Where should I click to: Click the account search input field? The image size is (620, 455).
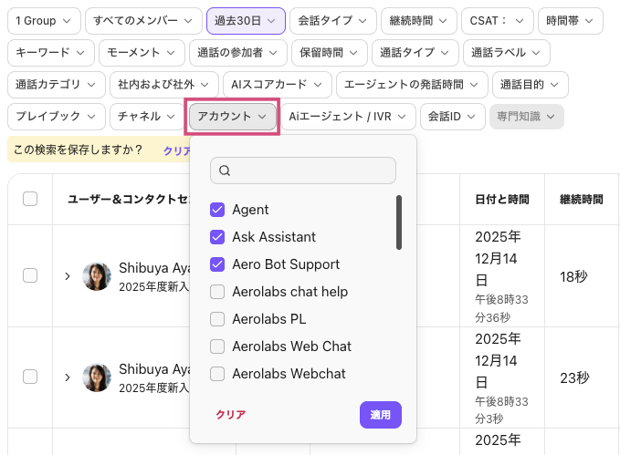tap(310, 171)
